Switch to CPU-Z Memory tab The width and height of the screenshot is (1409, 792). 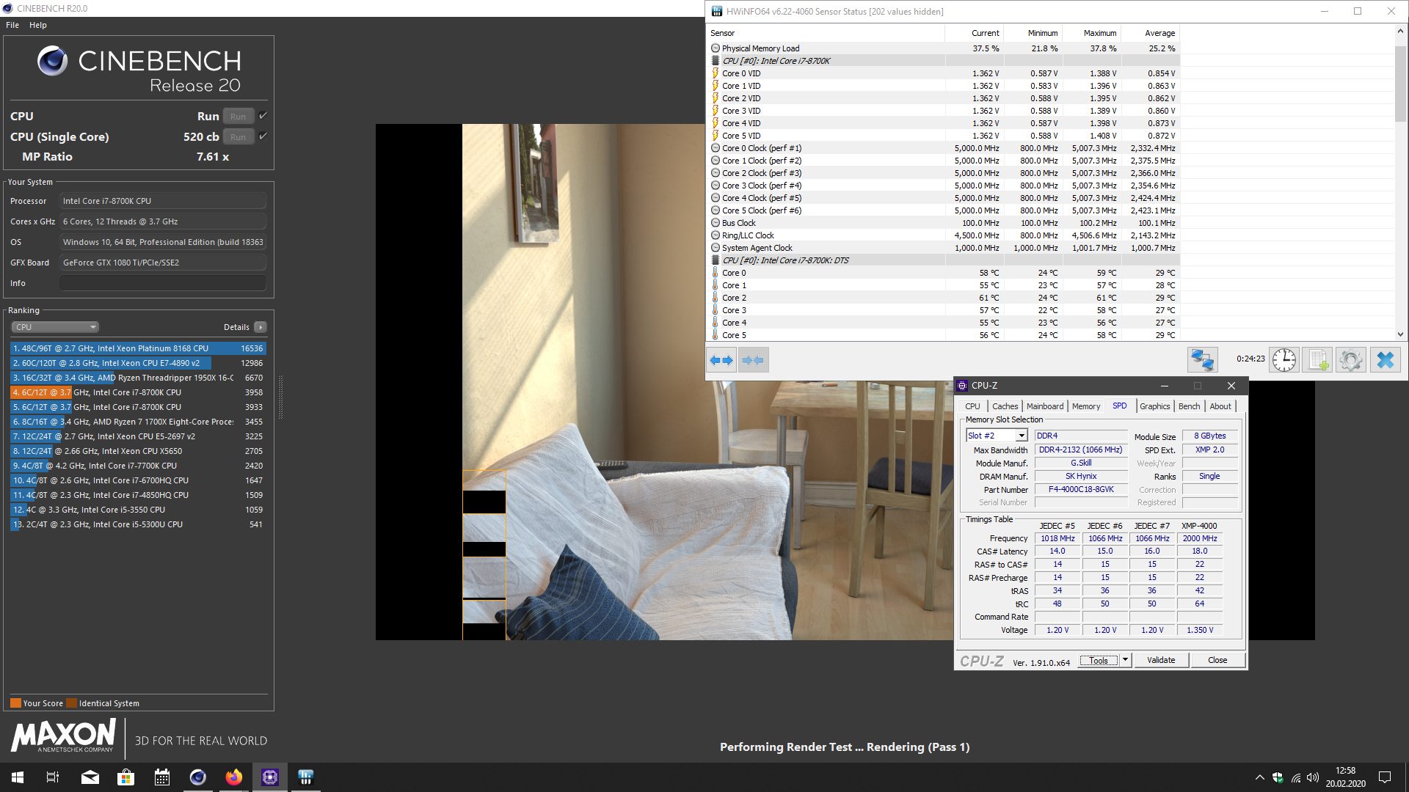point(1086,406)
